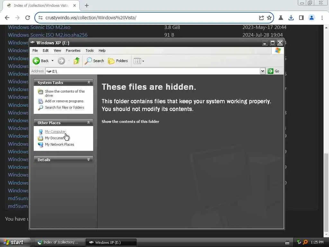Bookmark this page with star icon
This screenshot has height=247, width=329.
[269, 18]
